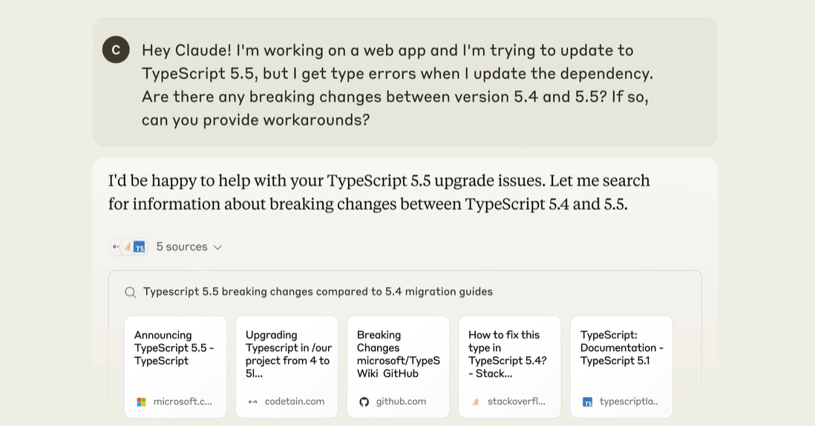Click Claude's reply text about upgrade issues

tap(379, 192)
